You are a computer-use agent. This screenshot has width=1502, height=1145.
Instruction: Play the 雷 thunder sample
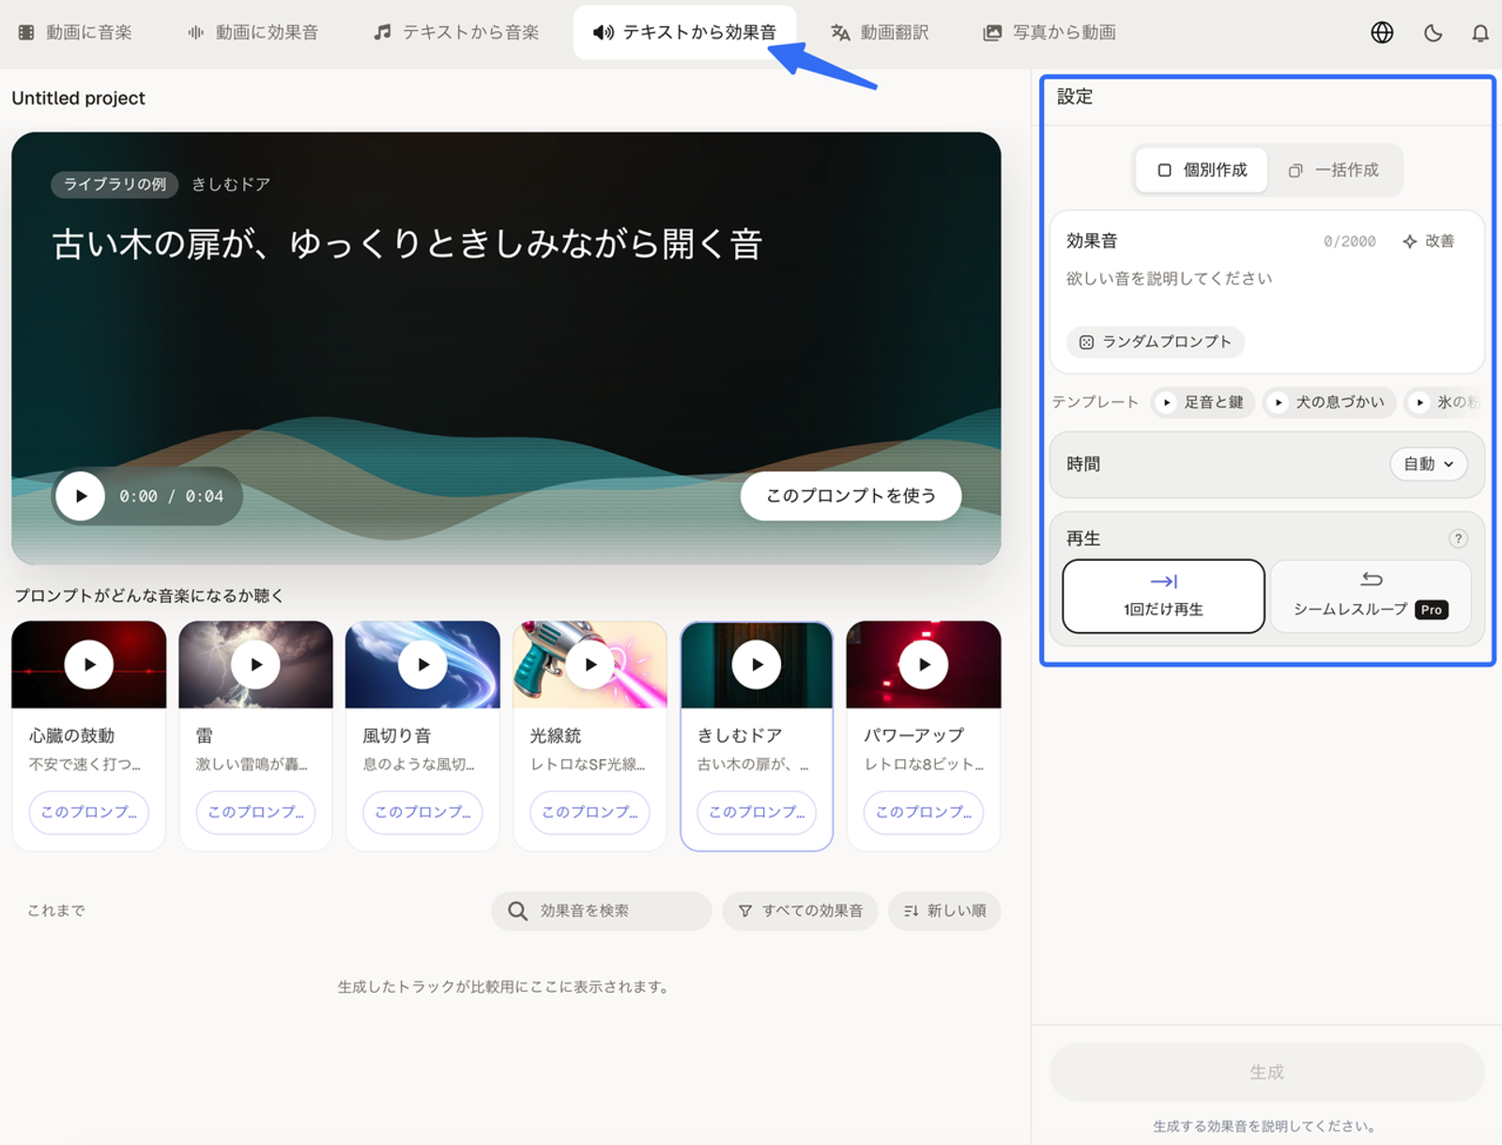256,664
